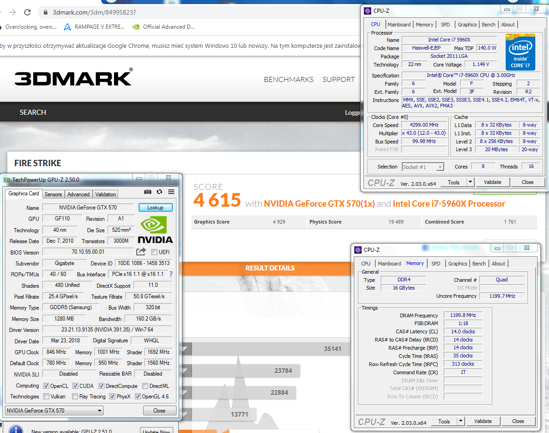Click the padlock site info icon
Screen dimensions: 549x433
(x=45, y=12)
